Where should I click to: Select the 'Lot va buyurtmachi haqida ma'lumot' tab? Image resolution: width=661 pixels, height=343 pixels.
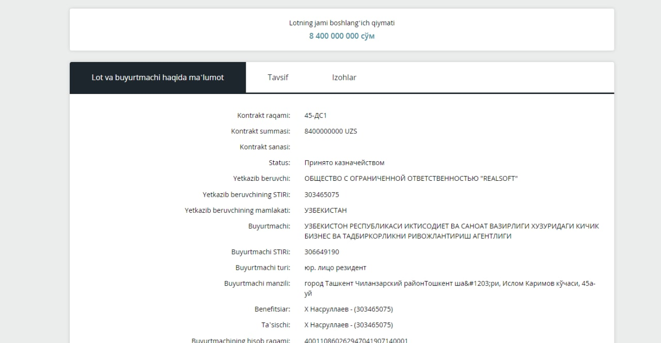[158, 77]
